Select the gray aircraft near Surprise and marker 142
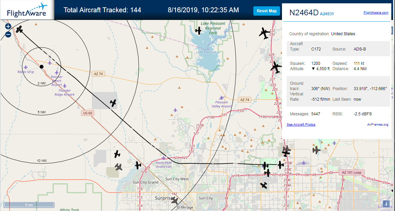 coord(175,201)
